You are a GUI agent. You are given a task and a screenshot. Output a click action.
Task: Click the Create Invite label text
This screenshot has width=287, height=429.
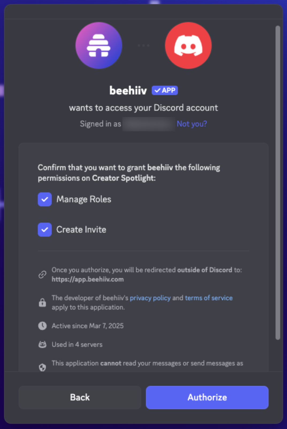point(81,230)
